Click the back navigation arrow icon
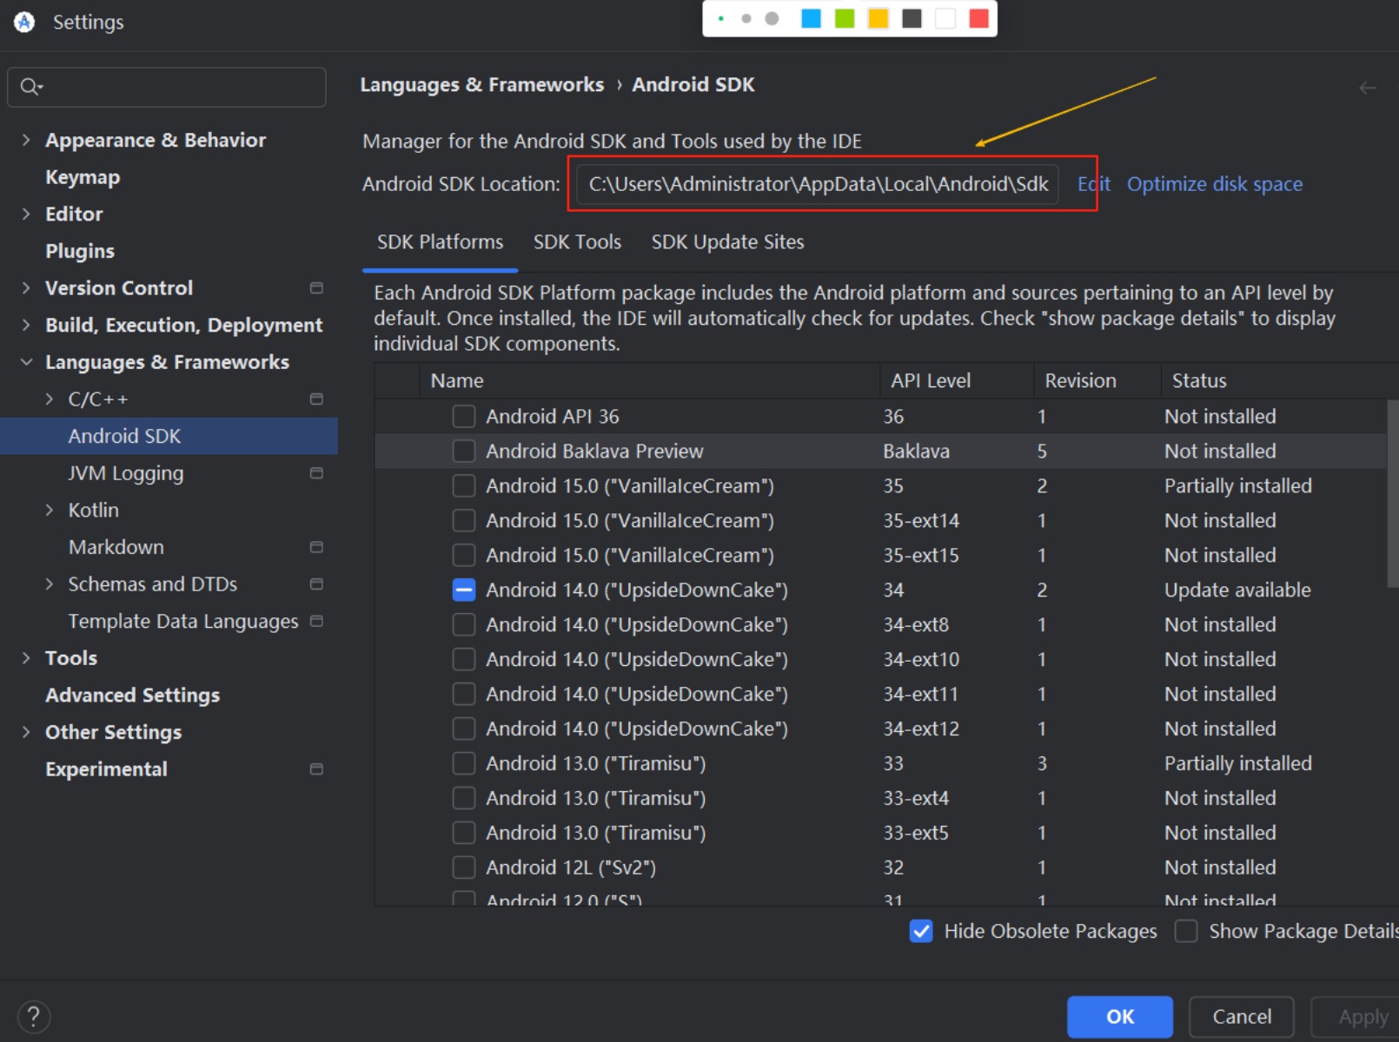 [1367, 88]
